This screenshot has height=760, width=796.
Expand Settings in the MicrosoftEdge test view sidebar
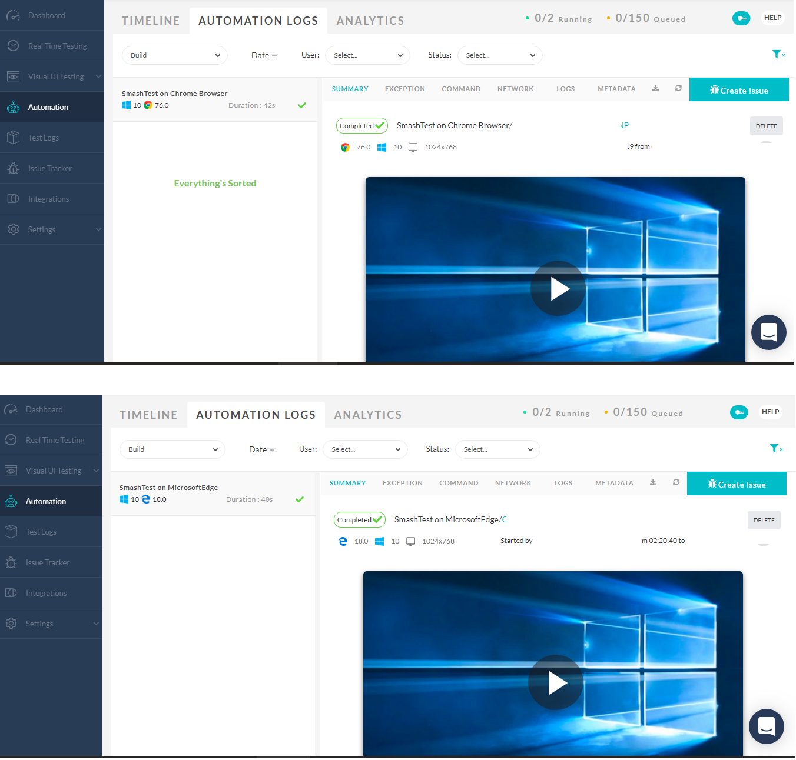tap(51, 624)
